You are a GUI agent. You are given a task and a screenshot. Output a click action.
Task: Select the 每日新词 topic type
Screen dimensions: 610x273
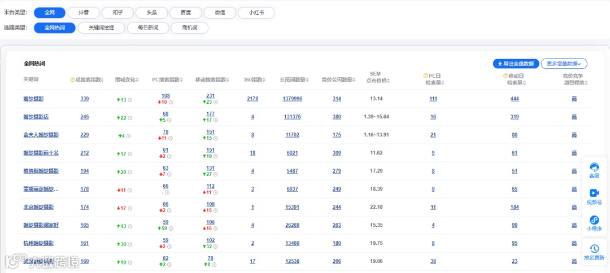coord(148,28)
